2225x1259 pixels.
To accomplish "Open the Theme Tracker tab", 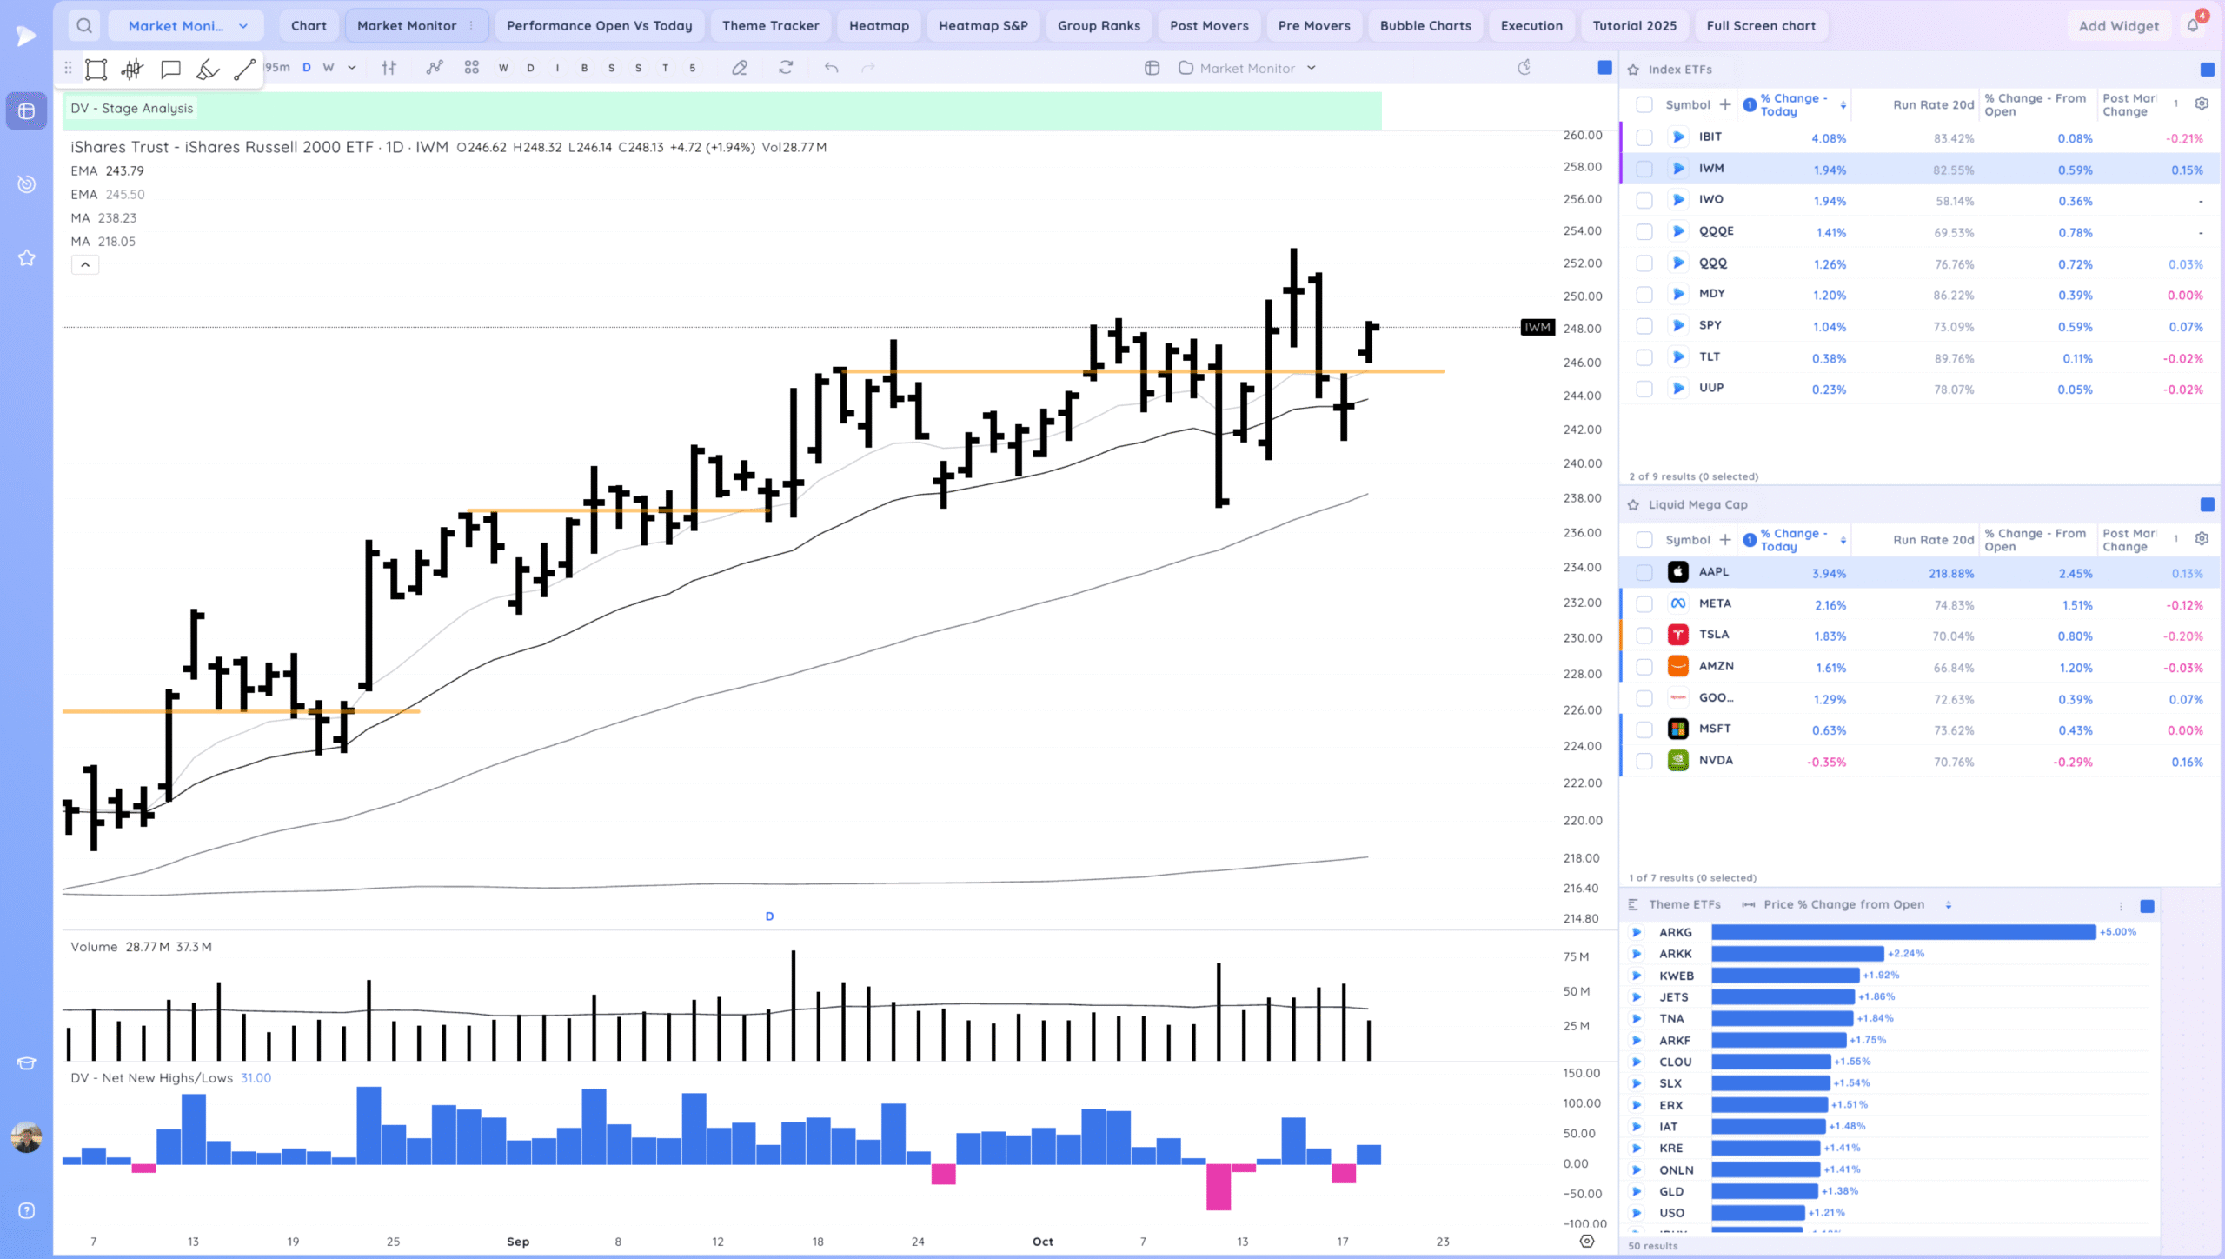I will pos(770,26).
